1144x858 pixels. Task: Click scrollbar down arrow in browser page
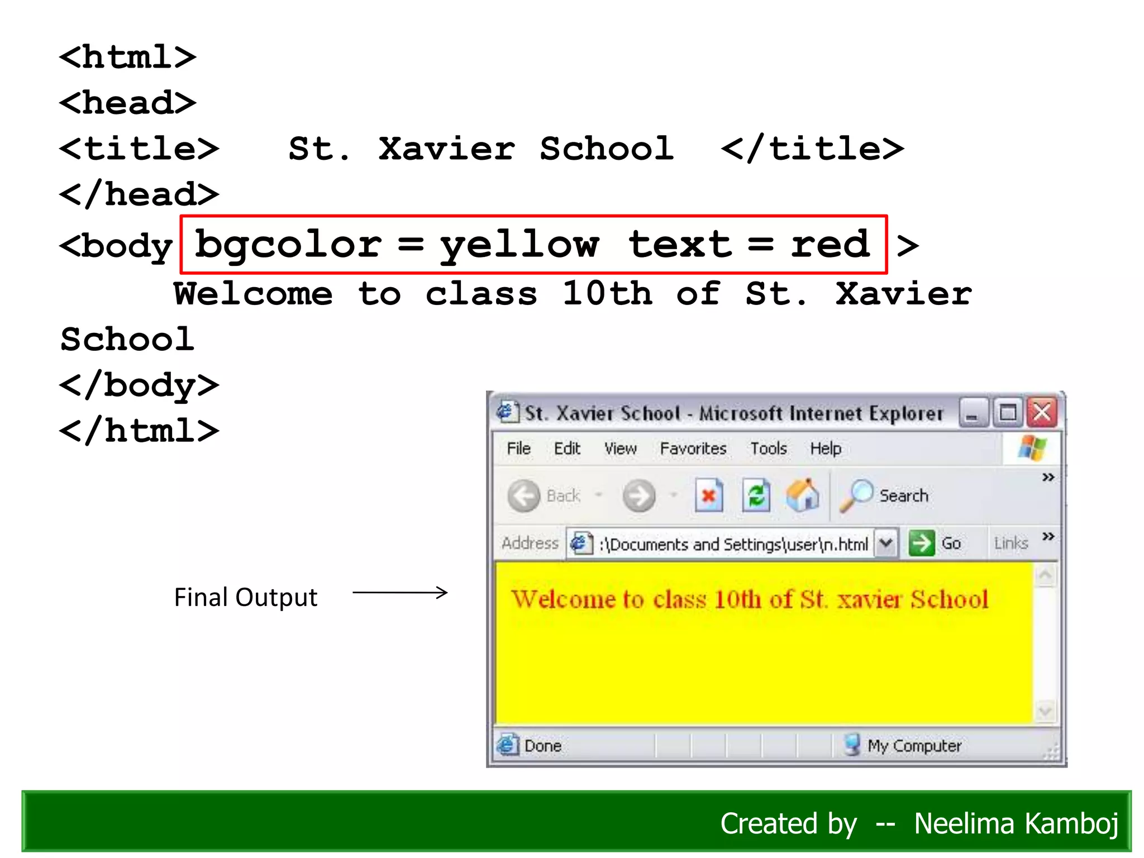coord(1045,711)
